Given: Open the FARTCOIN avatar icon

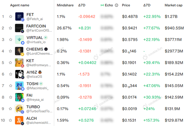Looking at the screenshot, I should [x=20, y=28].
